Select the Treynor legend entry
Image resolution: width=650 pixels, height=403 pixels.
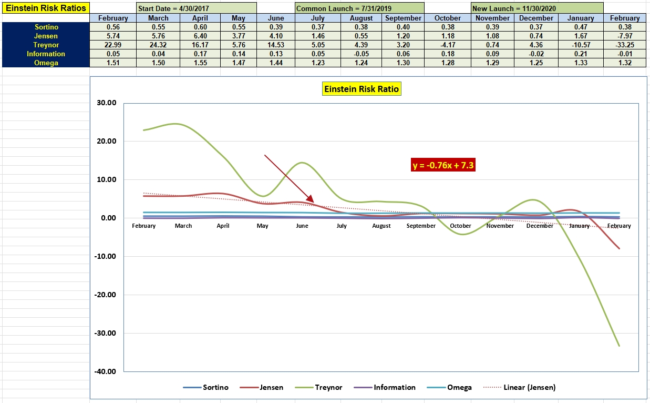318,387
